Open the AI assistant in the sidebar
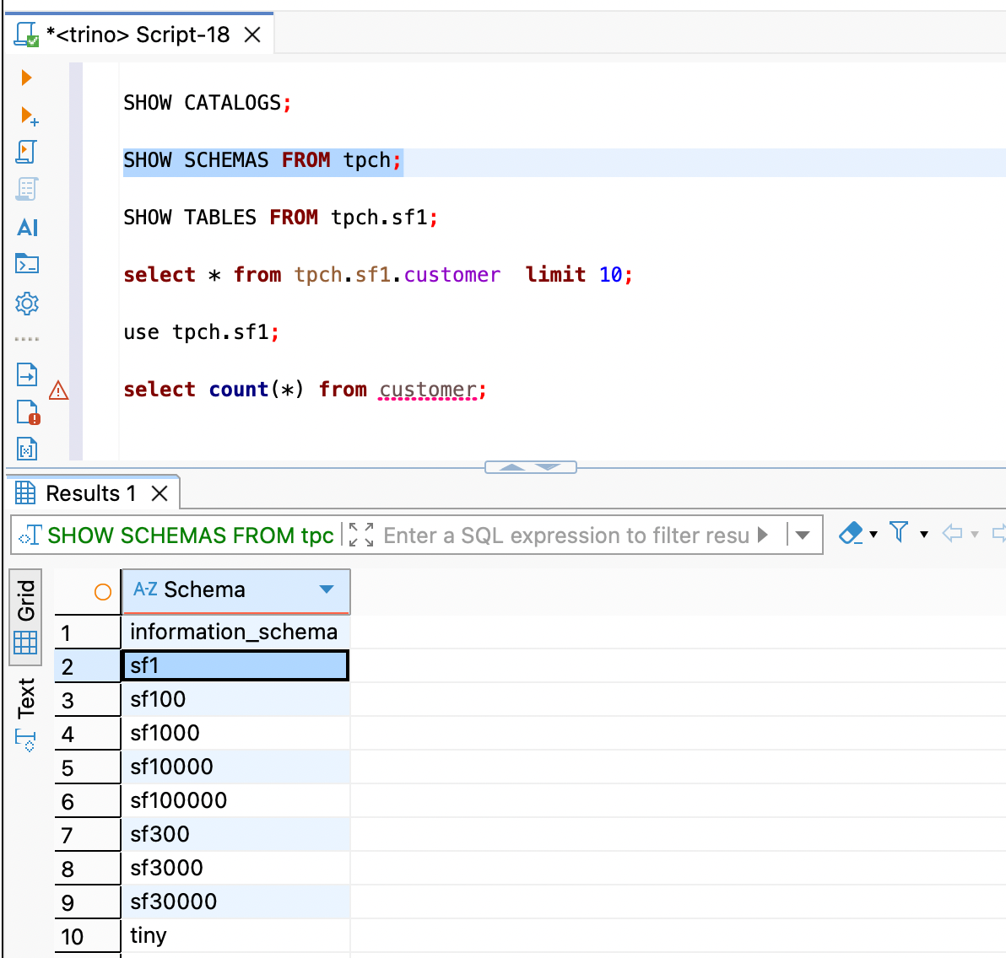1006x958 pixels. pyautogui.click(x=28, y=227)
